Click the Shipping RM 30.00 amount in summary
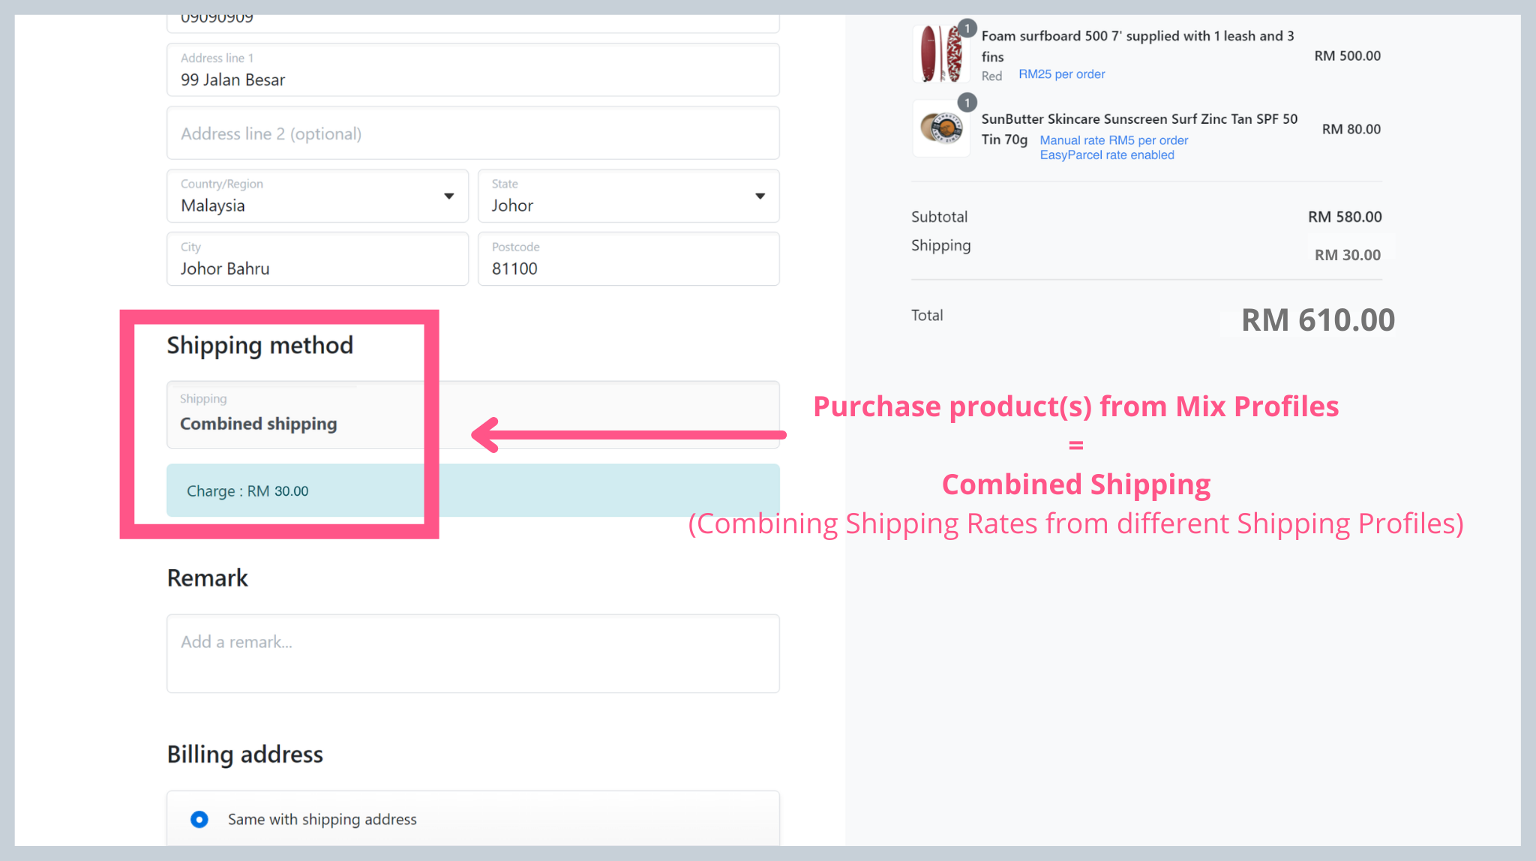The width and height of the screenshot is (1536, 861). click(x=1347, y=255)
